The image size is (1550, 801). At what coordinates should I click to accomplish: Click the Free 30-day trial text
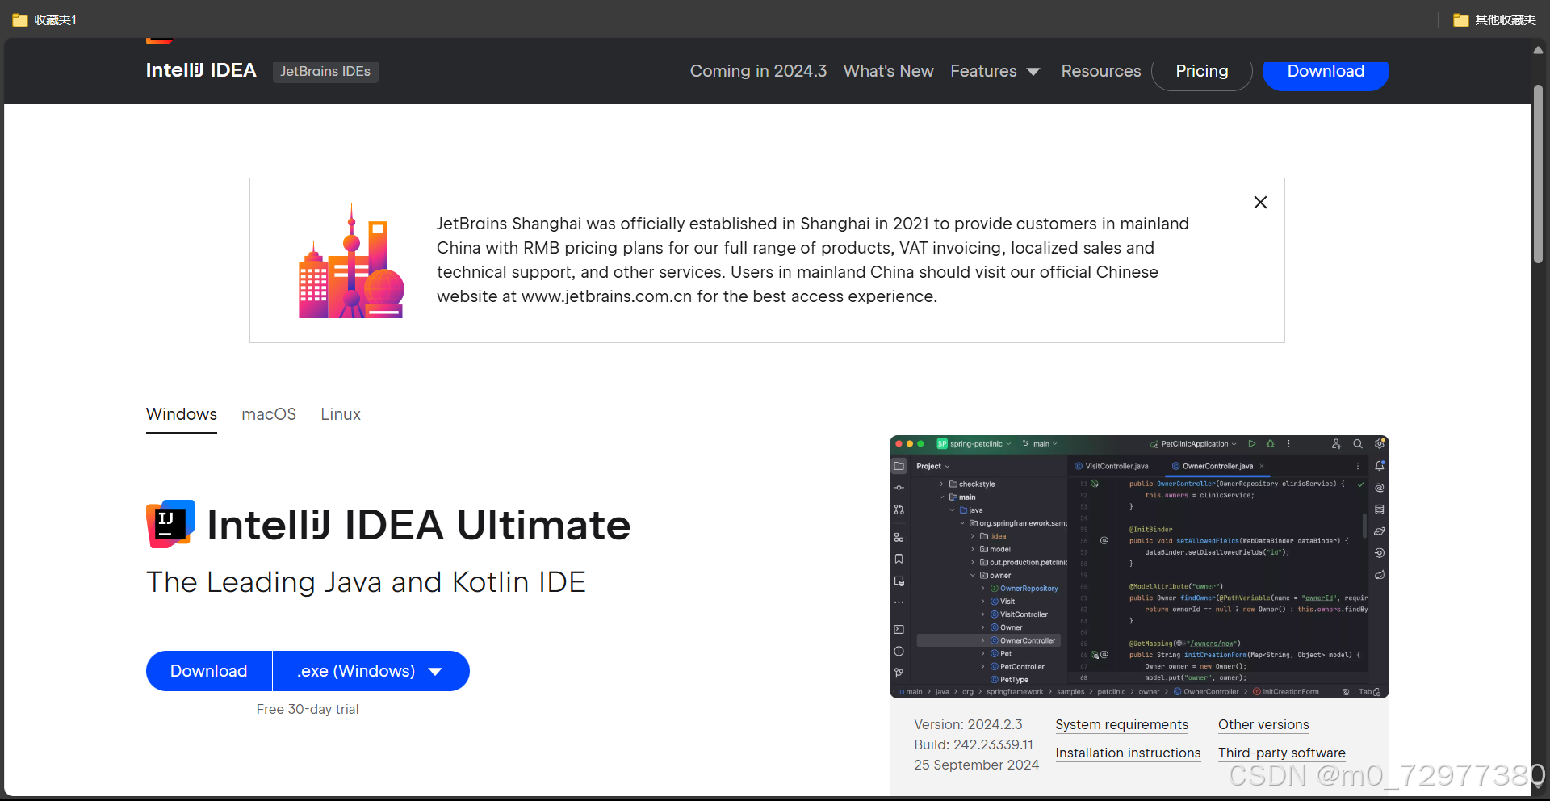(308, 709)
